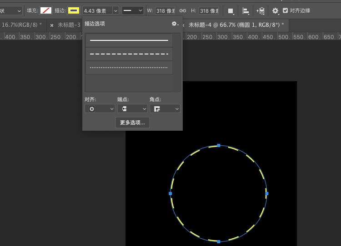Image resolution: width=341 pixels, height=246 pixels.
Task: Click the left anchor point of the ellipse
Action: (x=170, y=193)
